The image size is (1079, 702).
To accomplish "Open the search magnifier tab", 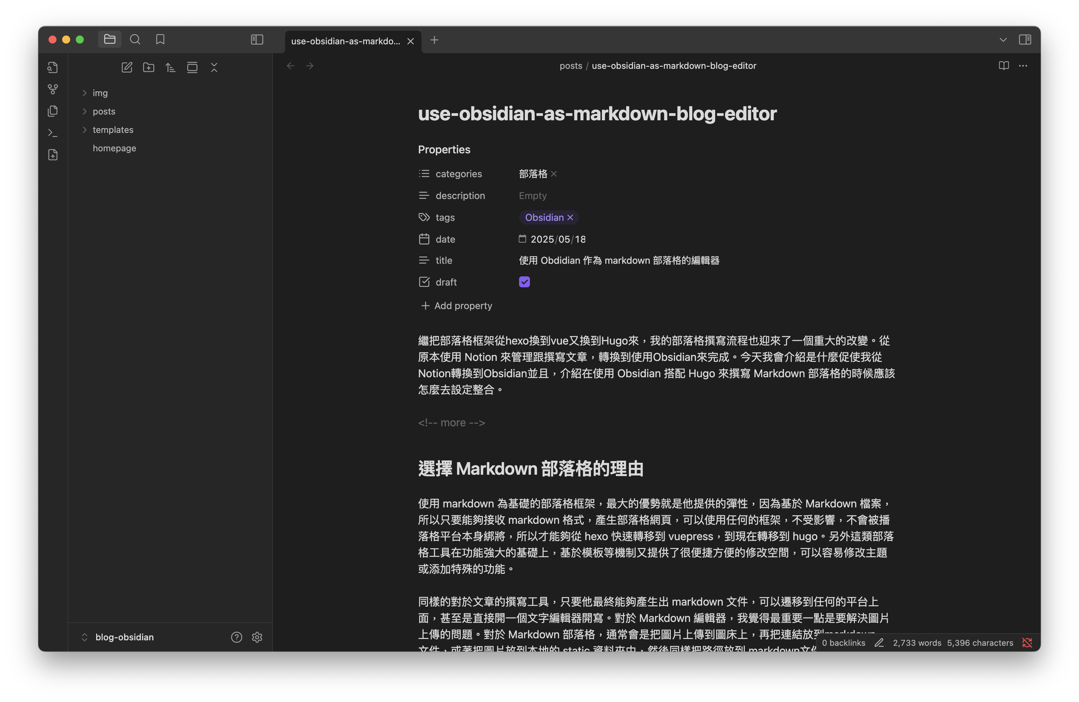I will (x=135, y=40).
